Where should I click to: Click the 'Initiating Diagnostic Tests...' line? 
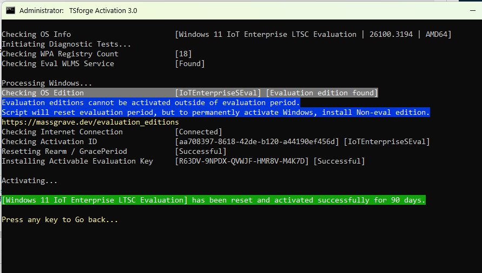point(66,44)
